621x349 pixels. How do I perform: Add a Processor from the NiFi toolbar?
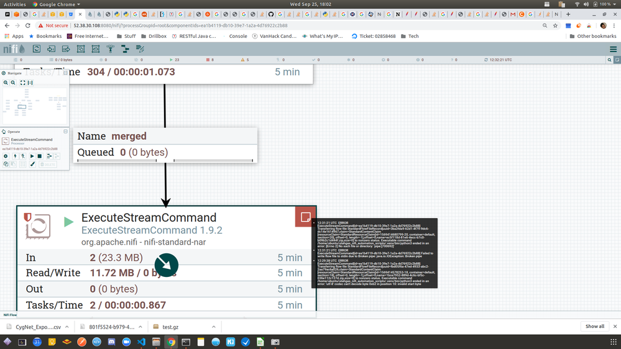pyautogui.click(x=37, y=48)
